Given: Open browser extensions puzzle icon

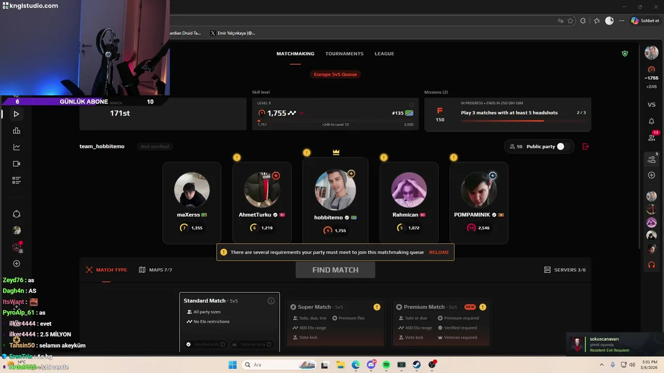Looking at the screenshot, I should (x=583, y=21).
